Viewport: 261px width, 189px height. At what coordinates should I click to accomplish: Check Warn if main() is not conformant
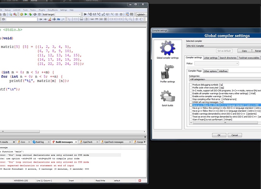point(191,119)
